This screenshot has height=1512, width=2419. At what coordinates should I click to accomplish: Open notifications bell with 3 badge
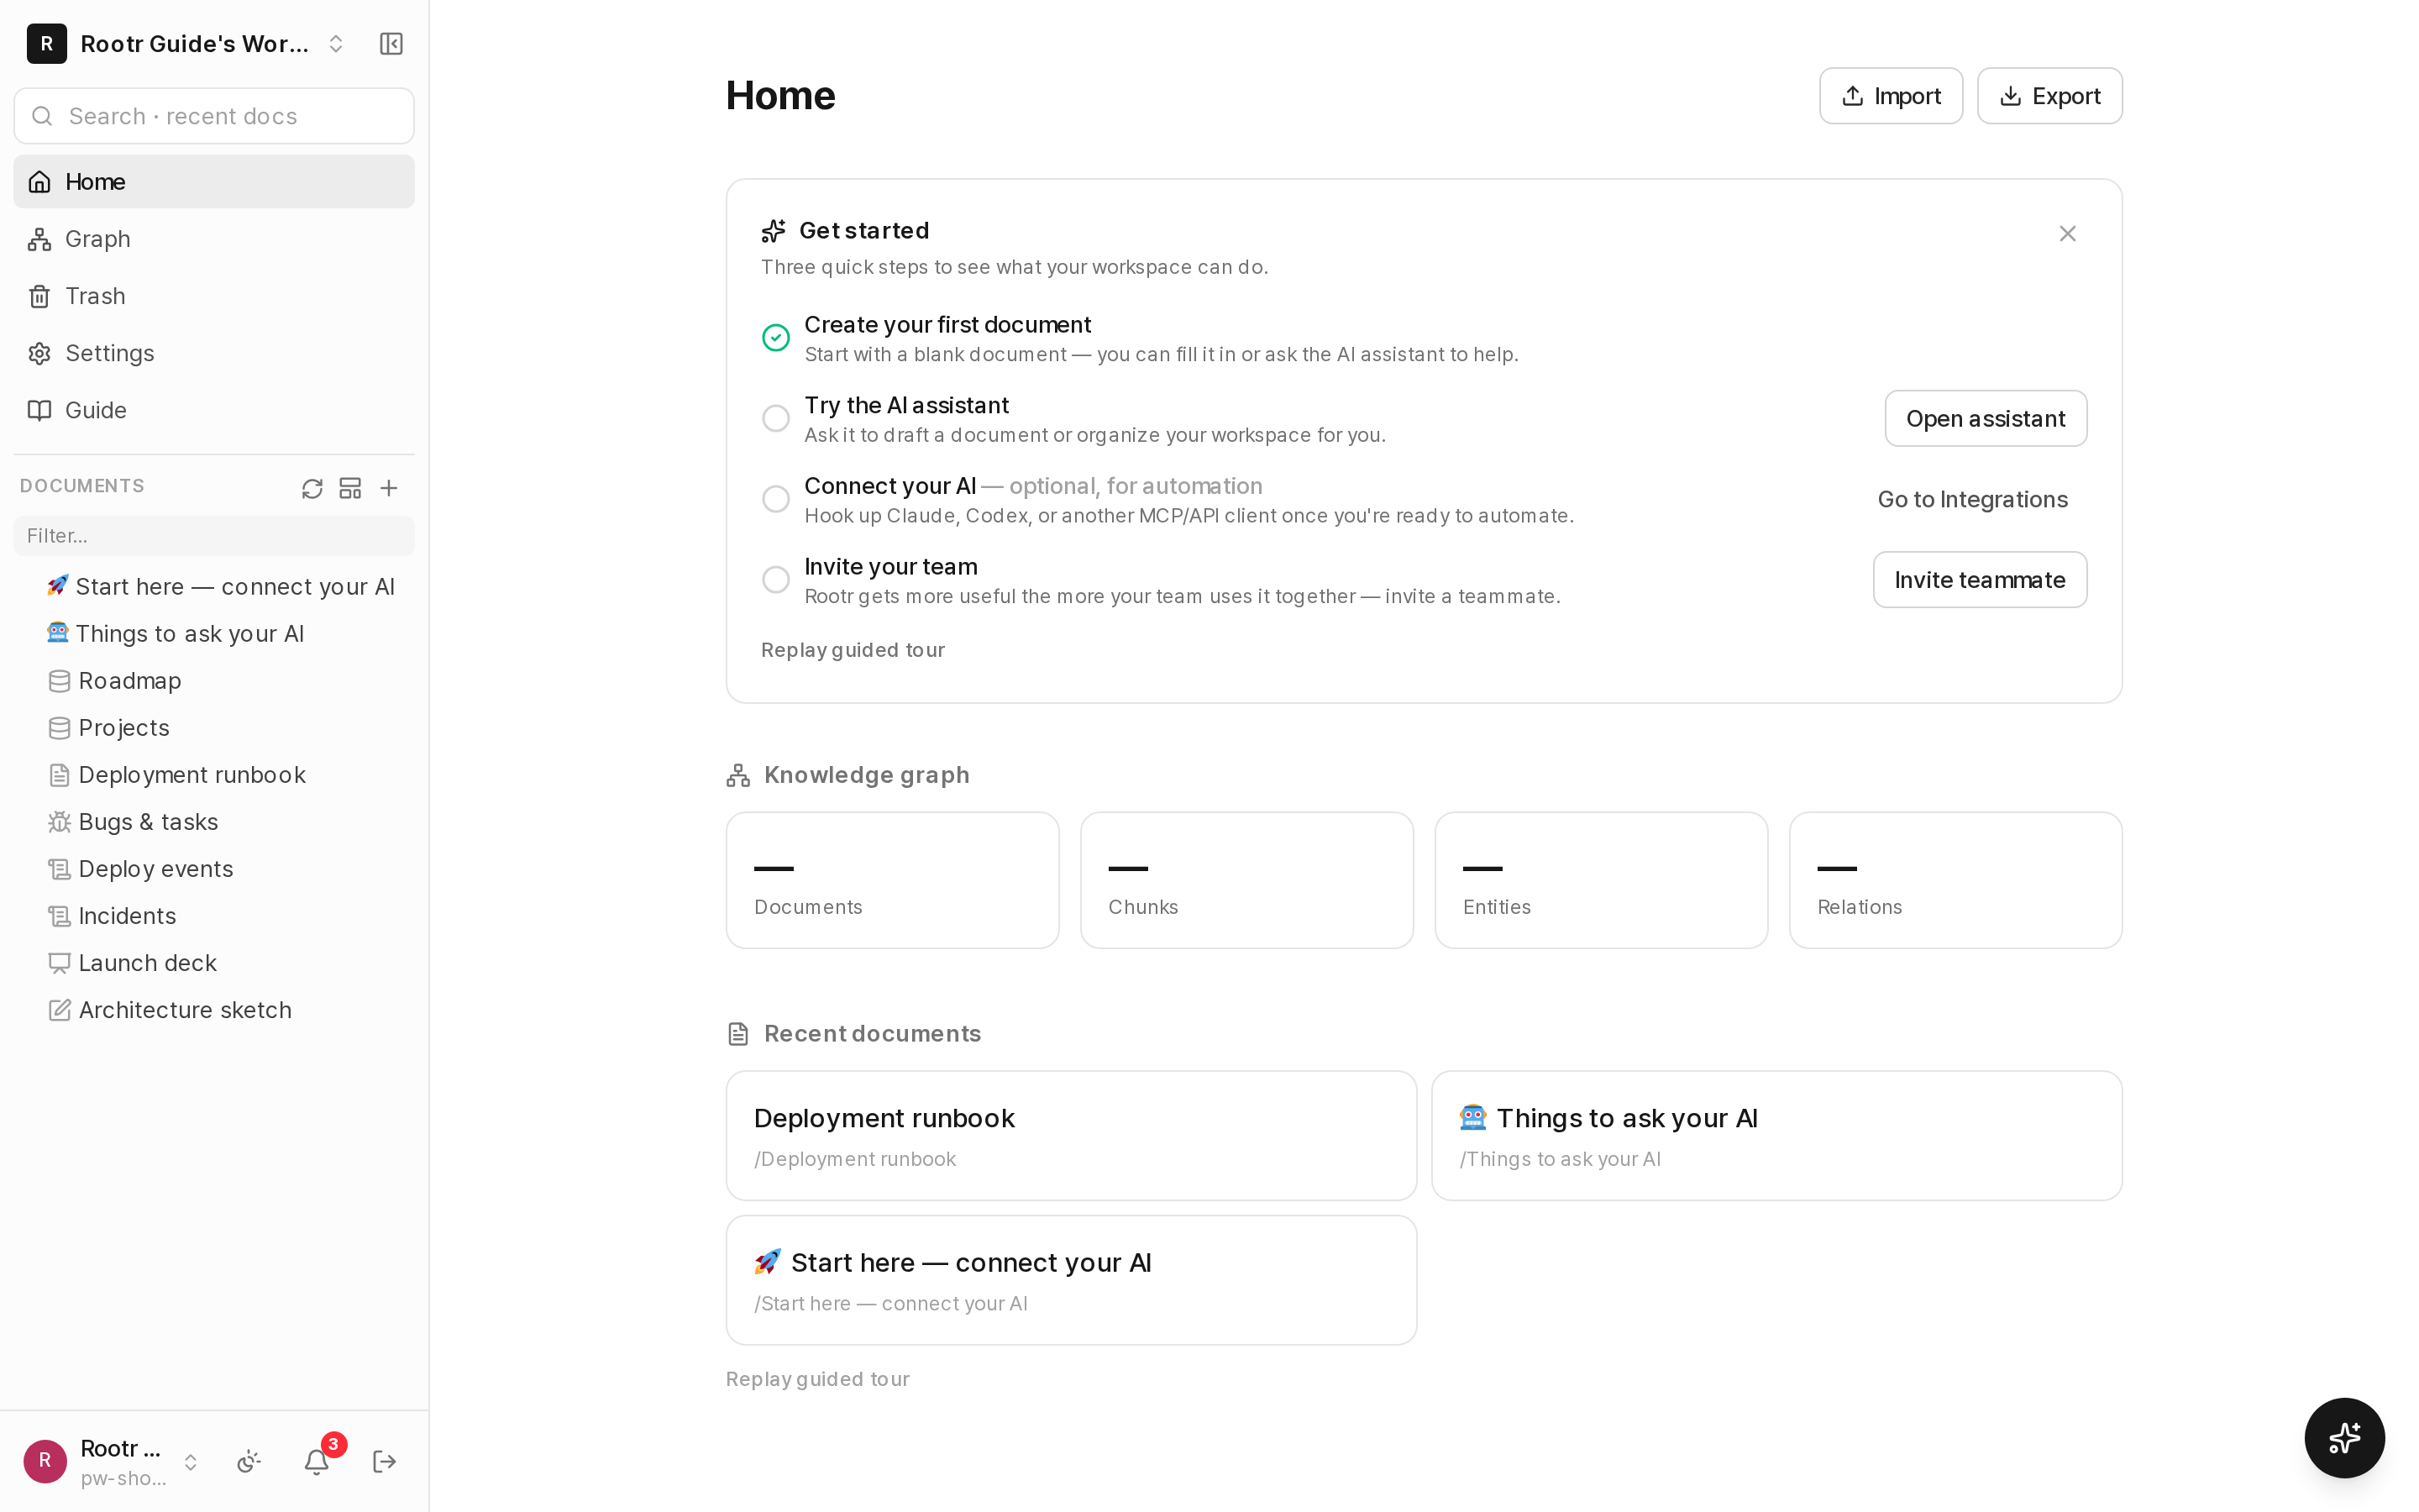click(x=317, y=1461)
